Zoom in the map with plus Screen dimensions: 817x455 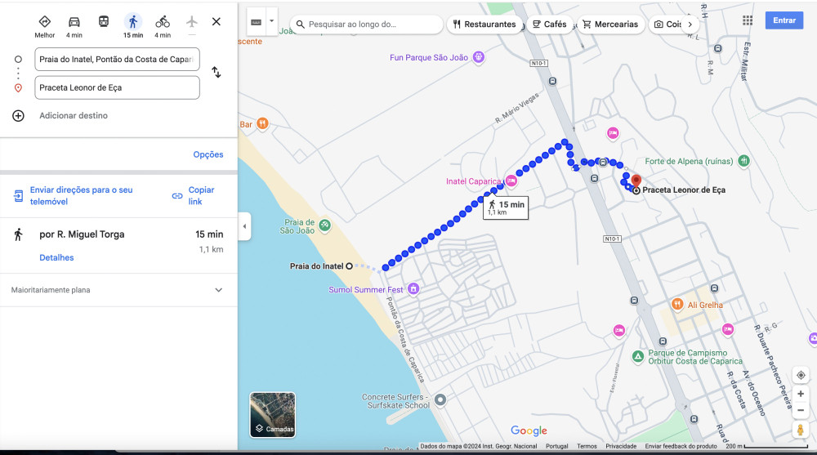click(x=801, y=394)
